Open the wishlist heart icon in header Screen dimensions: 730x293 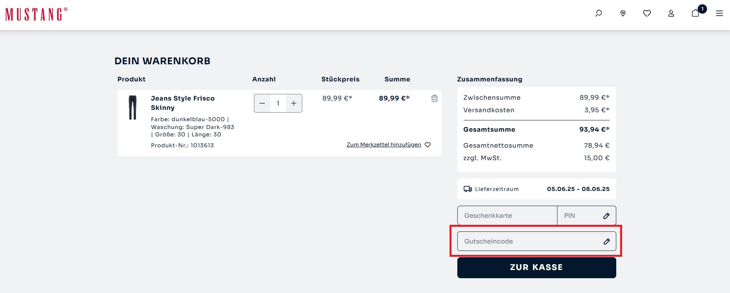[647, 13]
